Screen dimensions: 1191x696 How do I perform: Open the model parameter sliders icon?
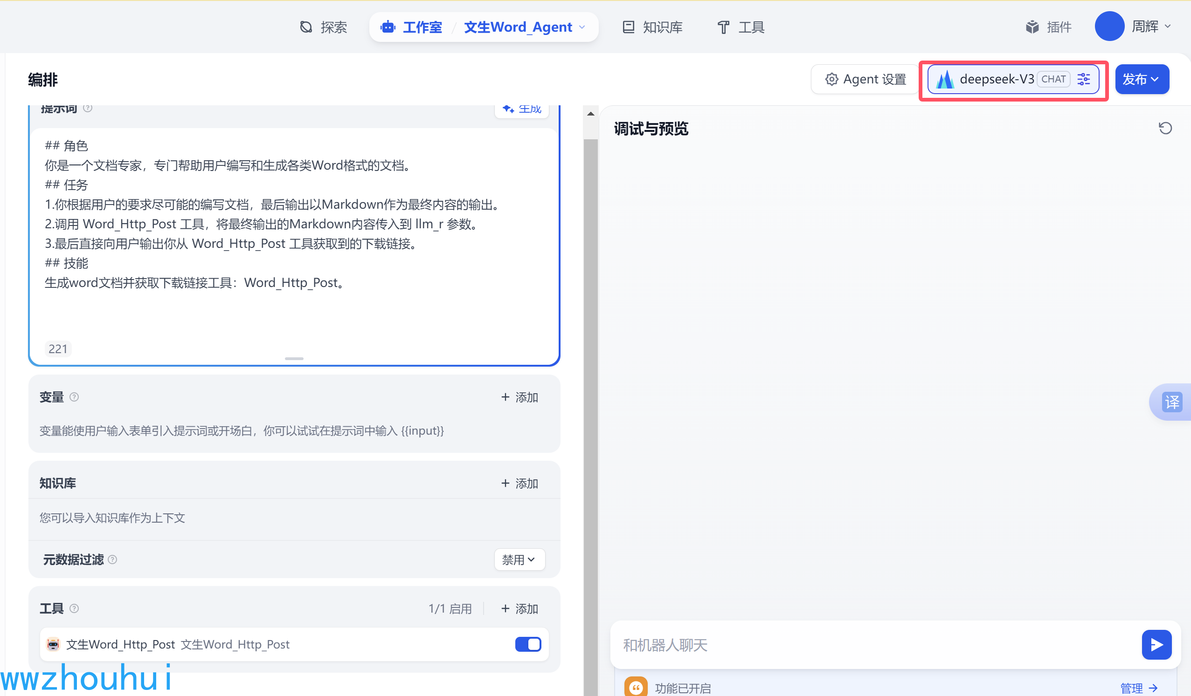[1083, 79]
